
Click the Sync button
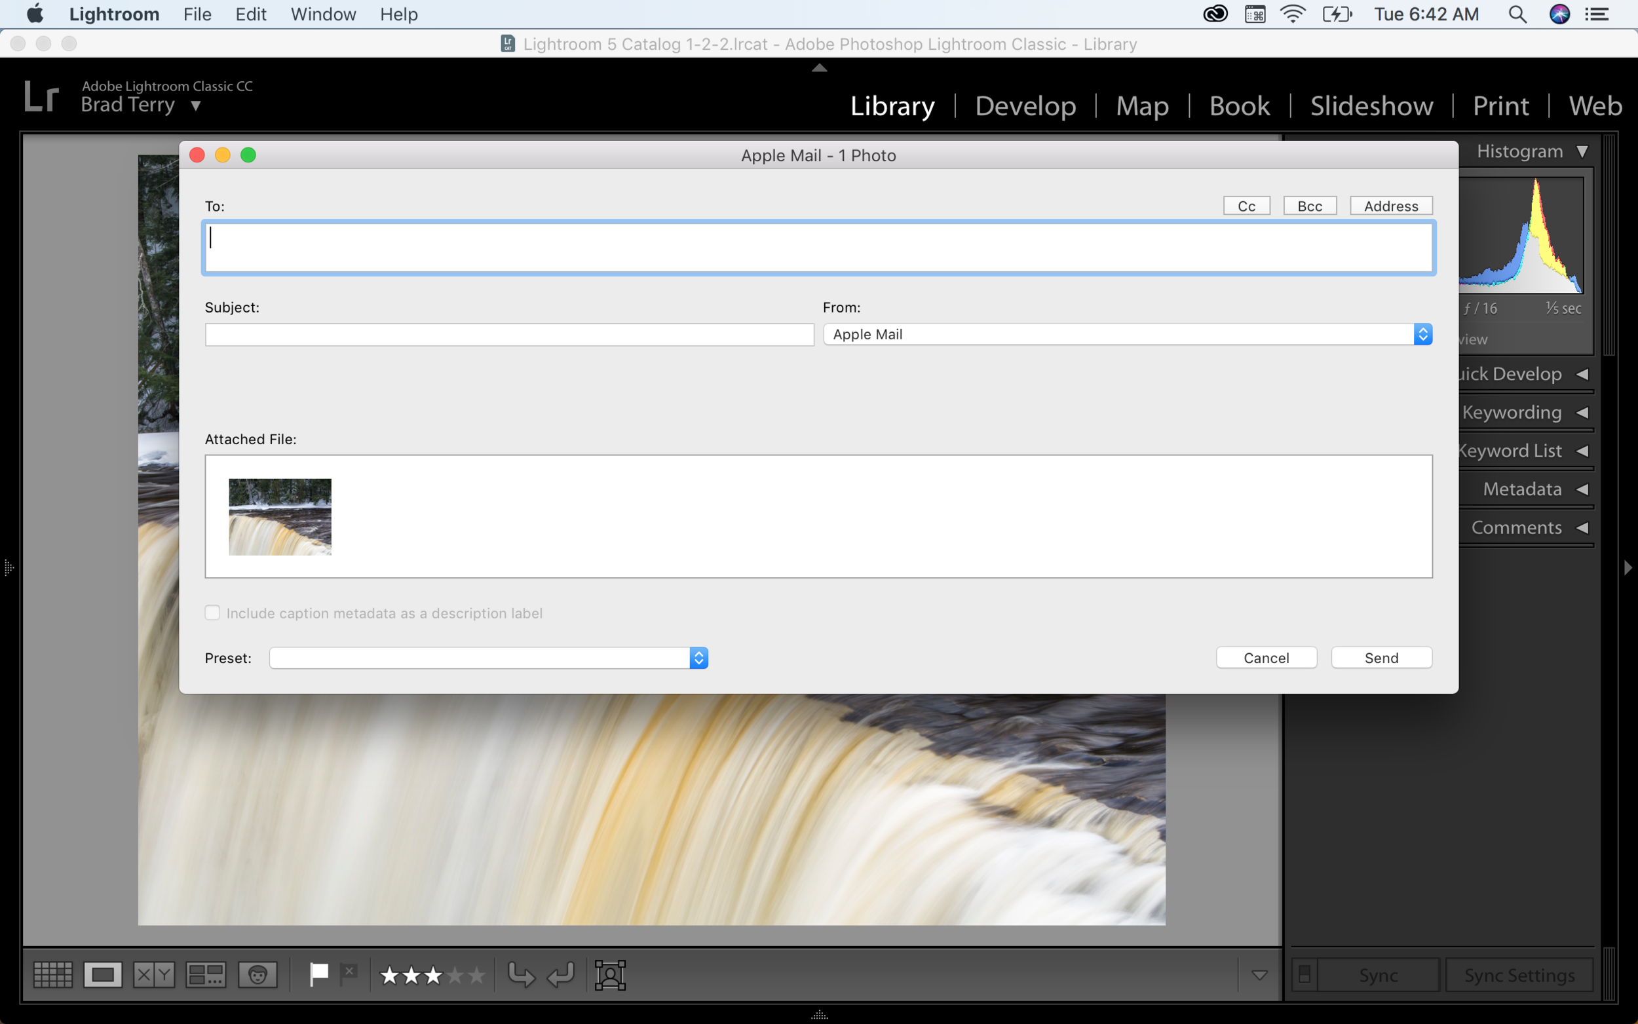1378,976
